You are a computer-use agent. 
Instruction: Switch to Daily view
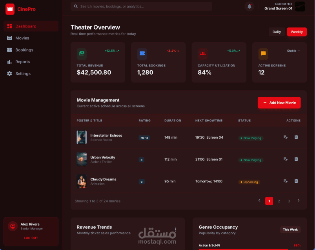pyautogui.click(x=277, y=32)
